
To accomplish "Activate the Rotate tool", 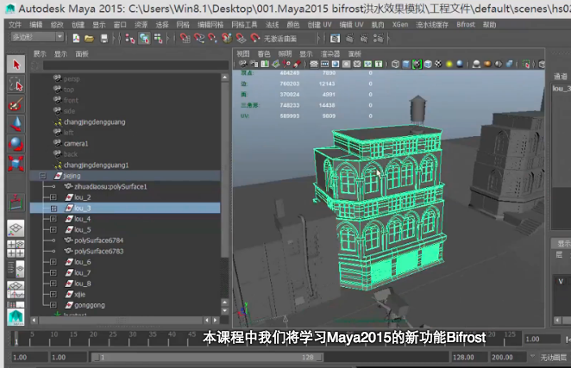I will [x=16, y=144].
